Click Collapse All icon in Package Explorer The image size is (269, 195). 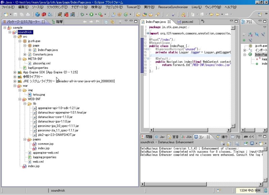tap(106, 22)
